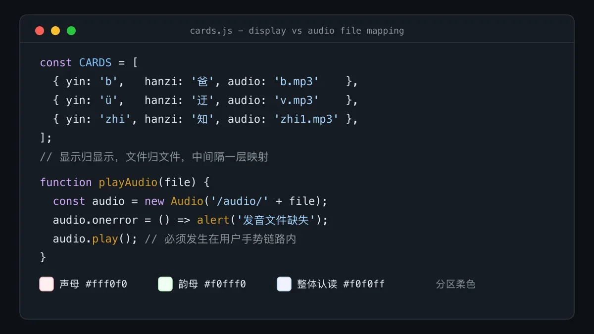The height and width of the screenshot is (334, 594).
Task: Click the CARDS constant name
Action: (96, 63)
